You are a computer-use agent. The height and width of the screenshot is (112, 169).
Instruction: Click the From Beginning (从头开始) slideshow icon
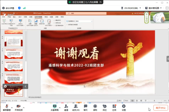click(x=4, y=21)
